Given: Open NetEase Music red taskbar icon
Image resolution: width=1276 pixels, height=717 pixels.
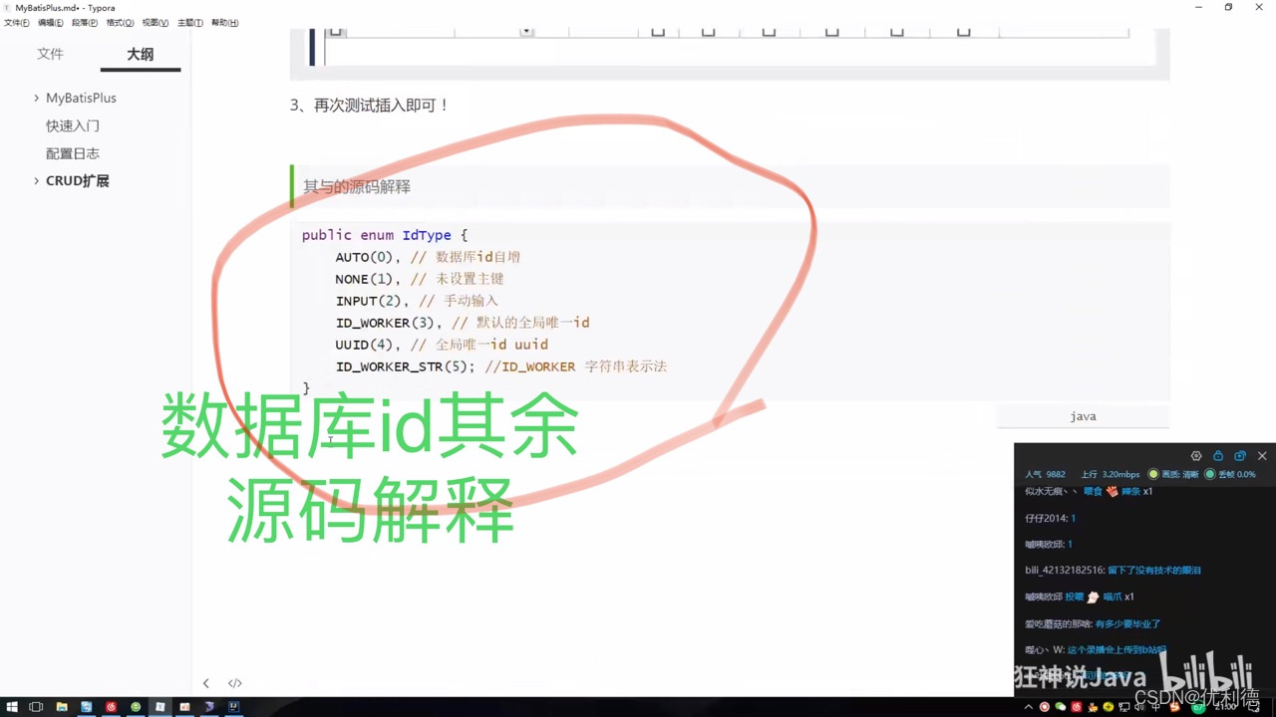Looking at the screenshot, I should [x=111, y=707].
